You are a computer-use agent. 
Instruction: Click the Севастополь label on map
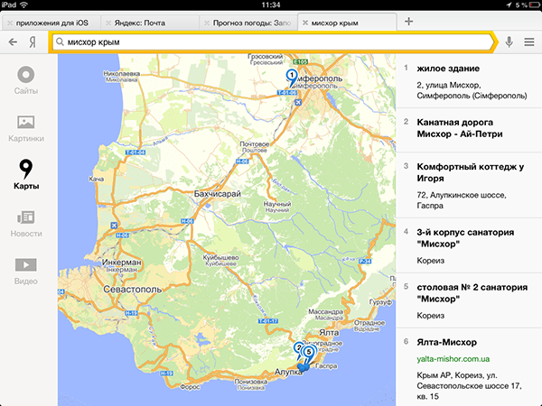(x=133, y=290)
